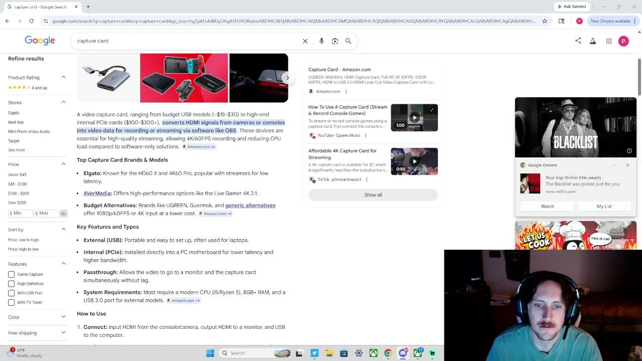The width and height of the screenshot is (642, 361).
Task: Open the Google account avatar on the page
Action: pyautogui.click(x=623, y=41)
